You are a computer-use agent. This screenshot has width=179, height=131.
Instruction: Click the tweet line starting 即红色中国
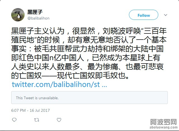click(x=86, y=58)
